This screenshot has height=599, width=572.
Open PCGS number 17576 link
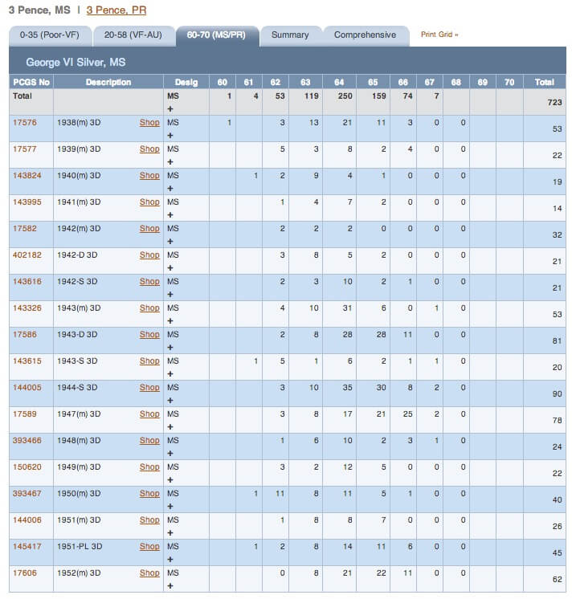coord(25,123)
